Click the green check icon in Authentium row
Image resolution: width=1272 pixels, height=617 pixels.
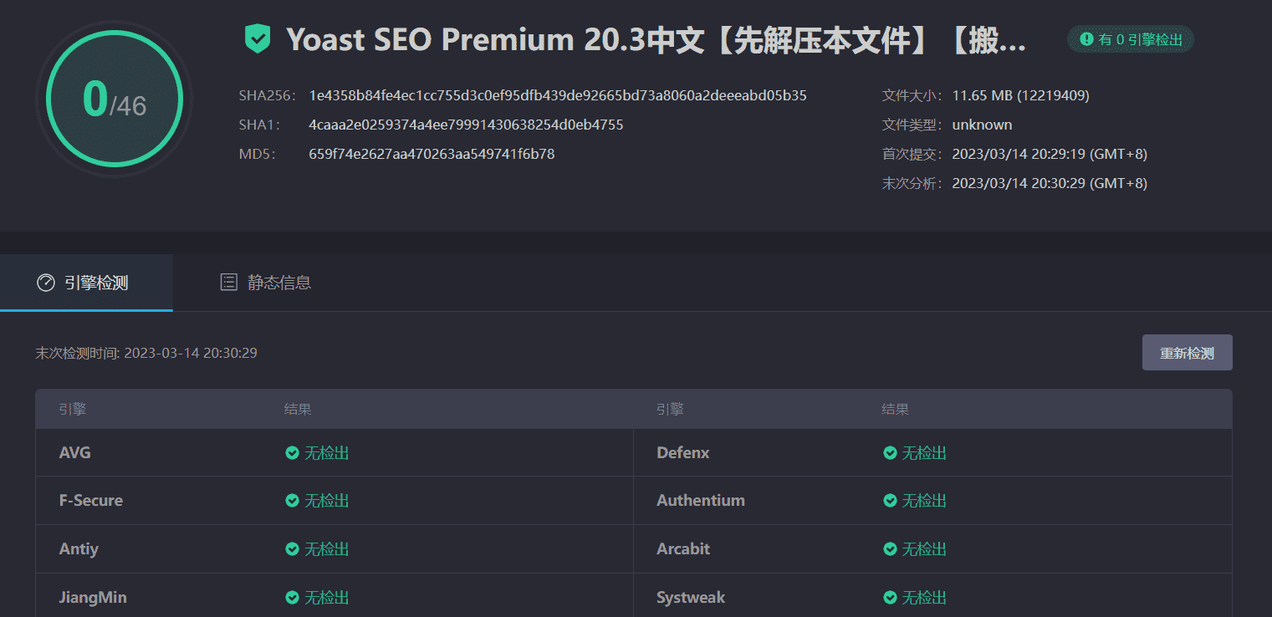(x=891, y=501)
